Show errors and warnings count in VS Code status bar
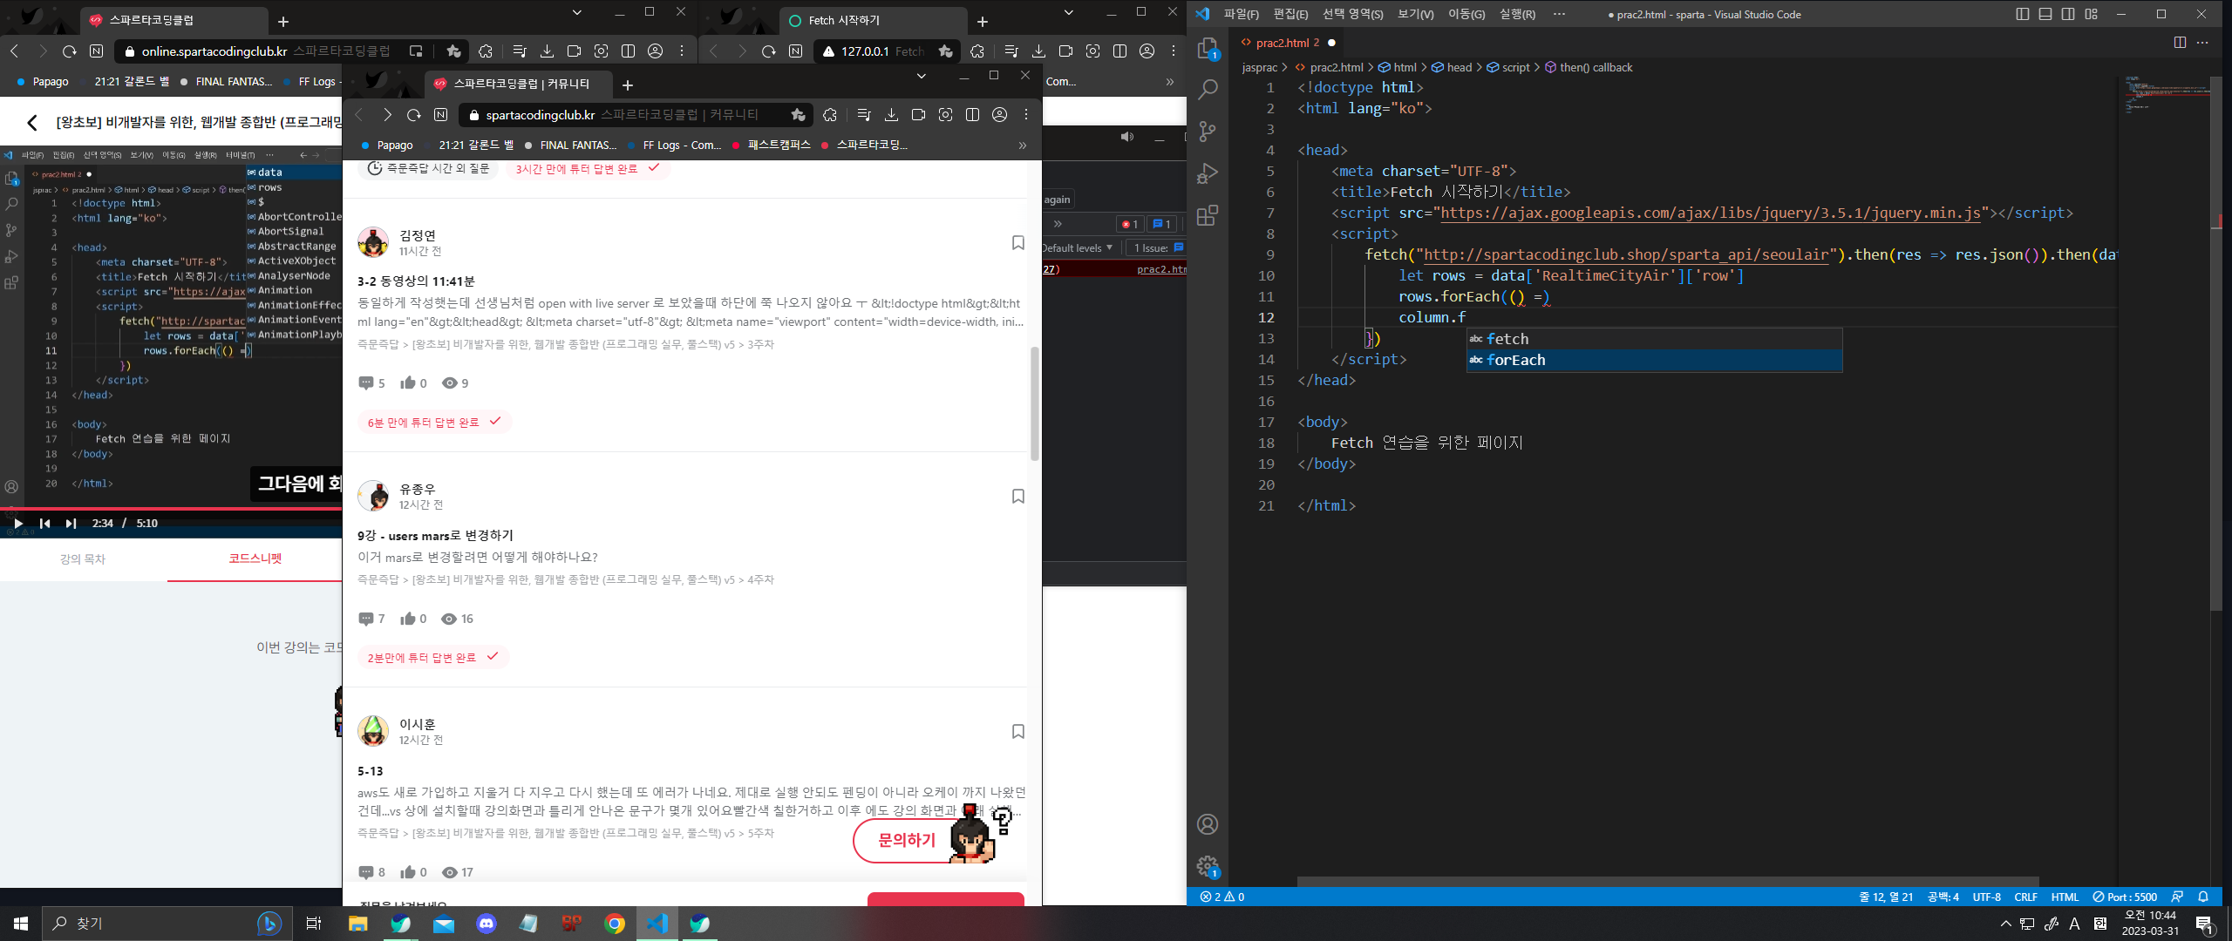Image resolution: width=2232 pixels, height=941 pixels. 1222,897
